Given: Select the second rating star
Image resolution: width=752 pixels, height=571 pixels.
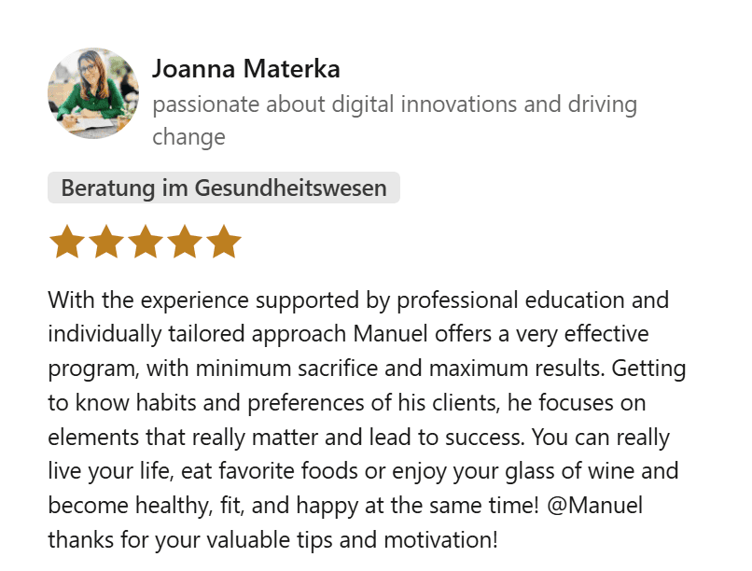Looking at the screenshot, I should point(105,242).
